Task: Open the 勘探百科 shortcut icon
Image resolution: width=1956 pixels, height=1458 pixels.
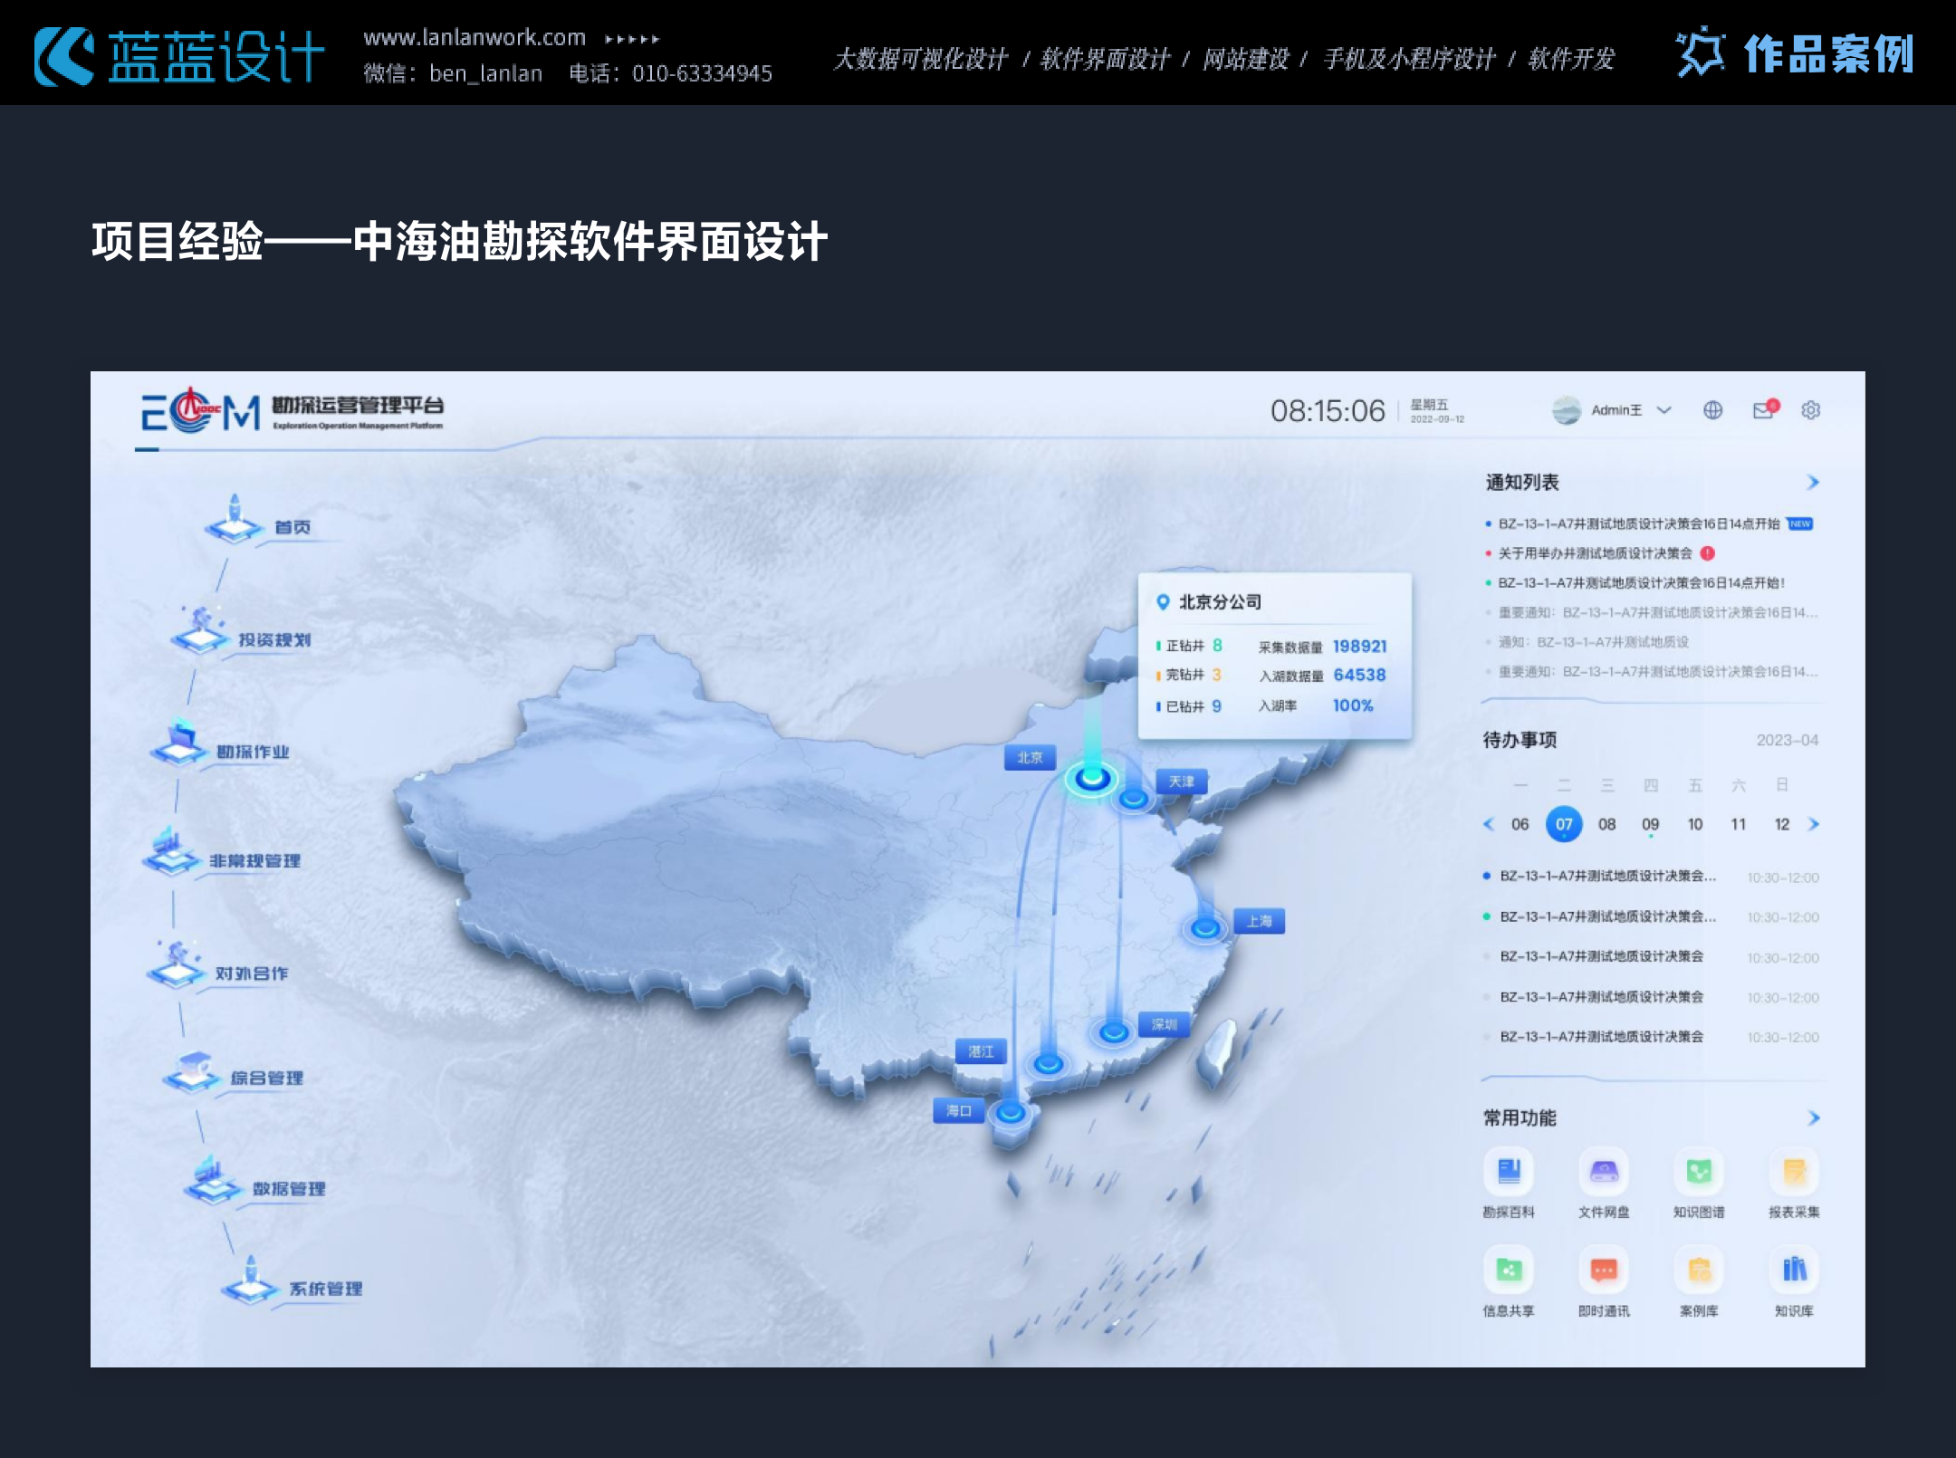Action: (1508, 1171)
